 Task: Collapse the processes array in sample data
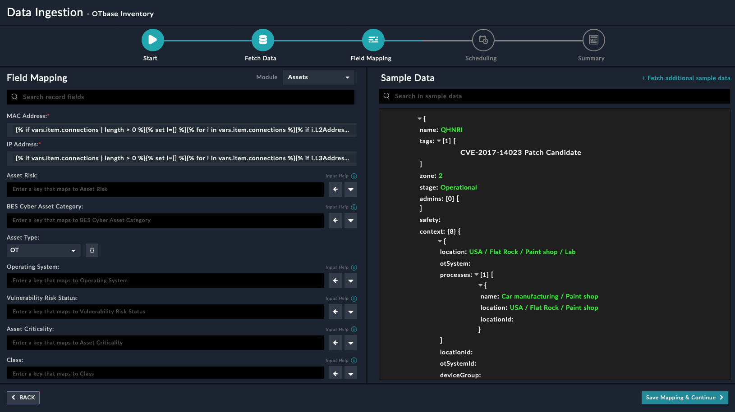[x=477, y=275]
